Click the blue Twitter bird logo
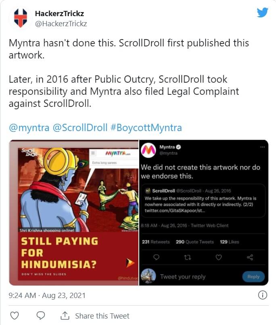 [262, 12]
